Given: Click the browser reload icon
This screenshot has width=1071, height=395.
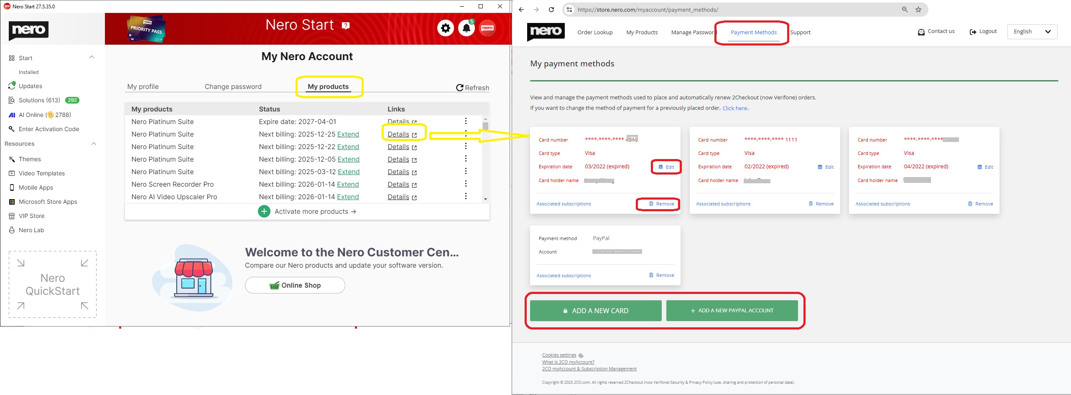Looking at the screenshot, I should point(551,10).
